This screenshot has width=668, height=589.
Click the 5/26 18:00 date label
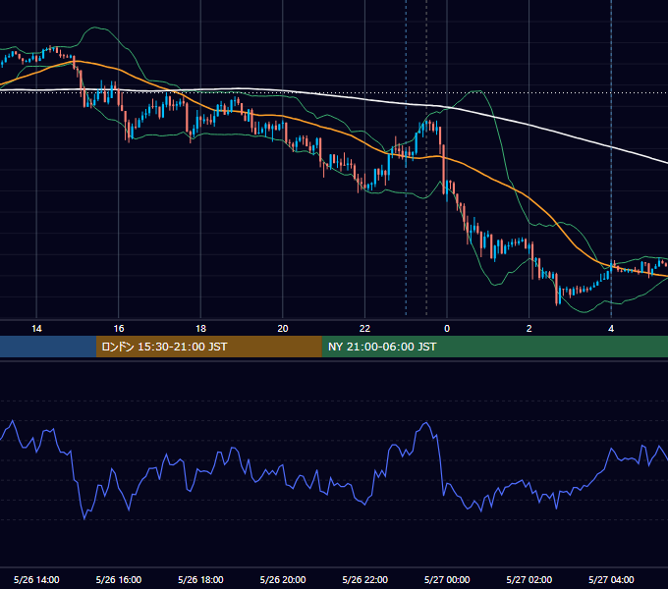pos(200,579)
